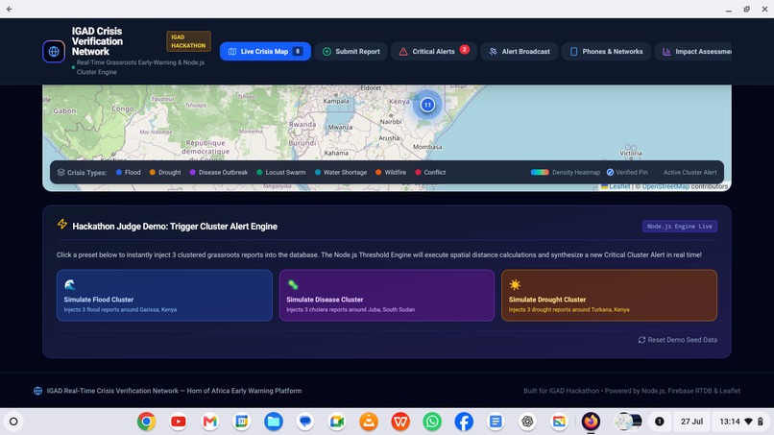Trigger Simulate Drought Cluster preset
The width and height of the screenshot is (774, 435).
click(609, 295)
